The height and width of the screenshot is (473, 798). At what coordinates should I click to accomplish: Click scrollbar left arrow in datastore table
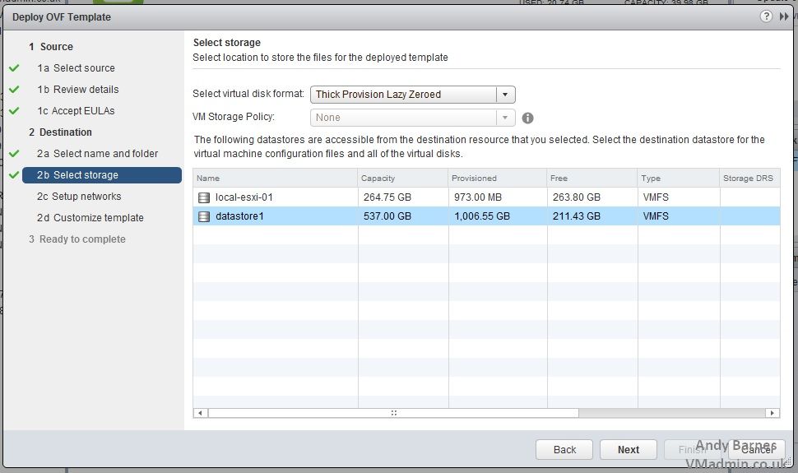[x=199, y=413]
